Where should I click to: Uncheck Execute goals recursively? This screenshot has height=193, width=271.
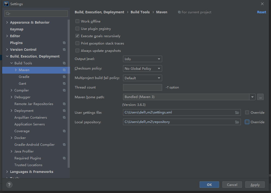(77, 36)
